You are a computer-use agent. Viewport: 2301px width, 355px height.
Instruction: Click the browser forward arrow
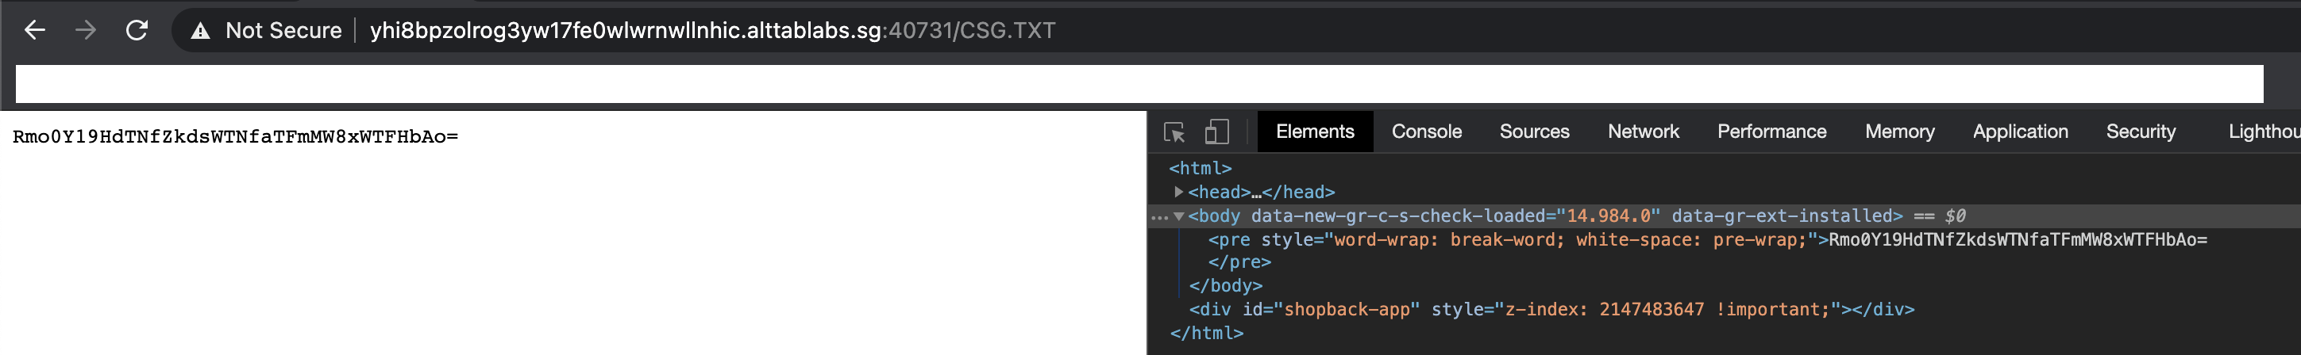pos(85,30)
